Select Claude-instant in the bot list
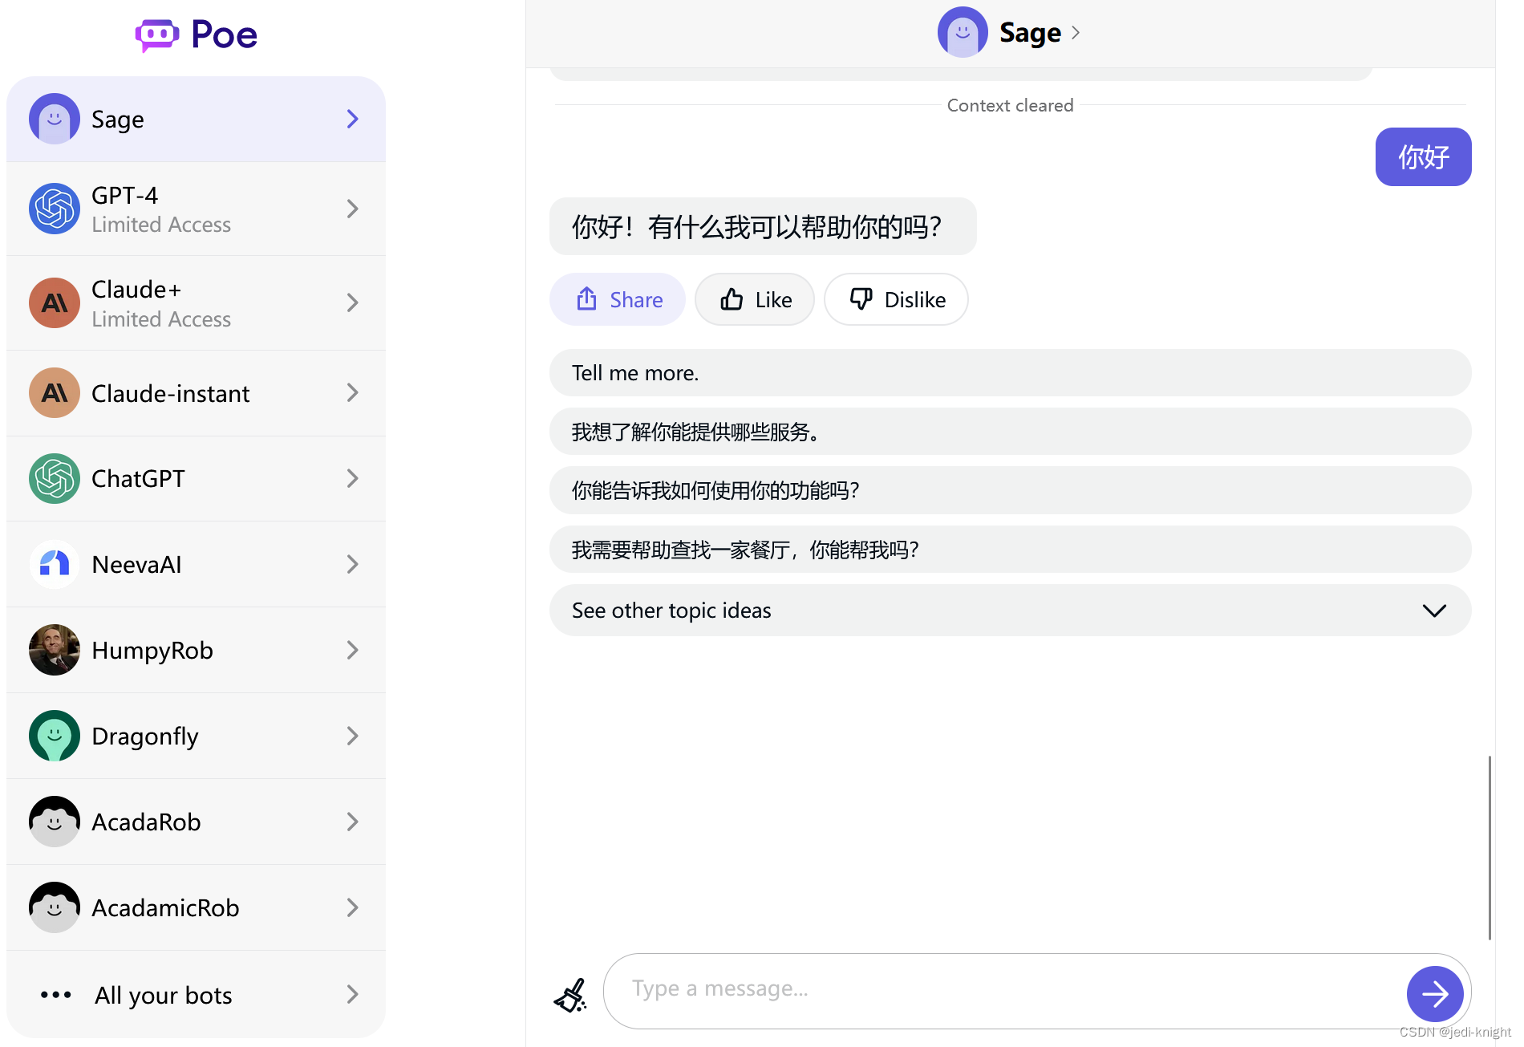 pos(196,393)
